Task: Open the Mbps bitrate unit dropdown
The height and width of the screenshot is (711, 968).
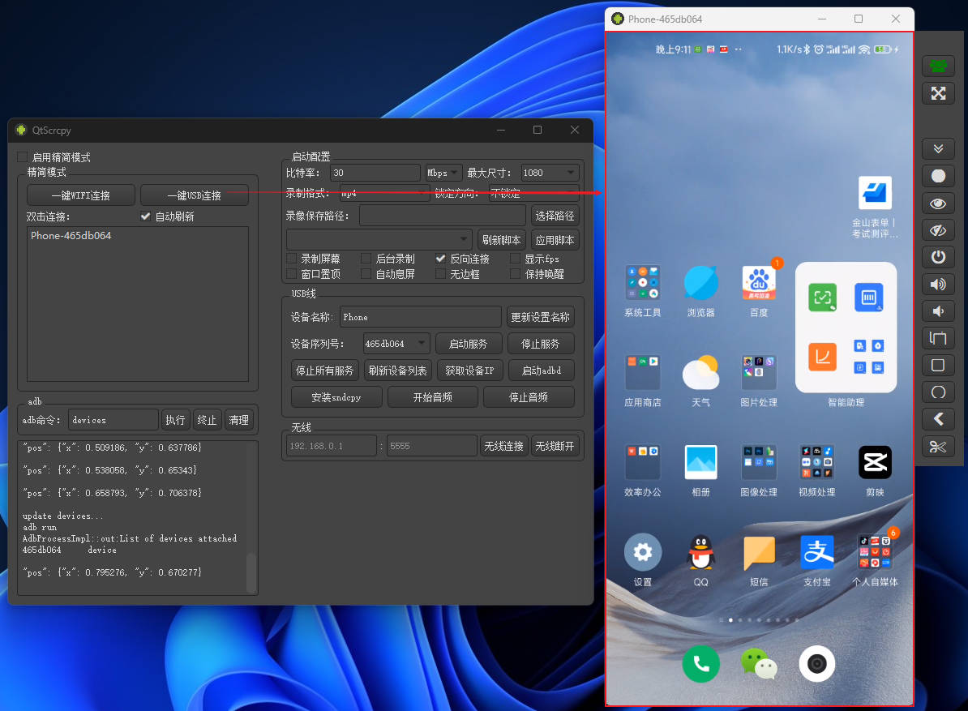Action: (443, 173)
